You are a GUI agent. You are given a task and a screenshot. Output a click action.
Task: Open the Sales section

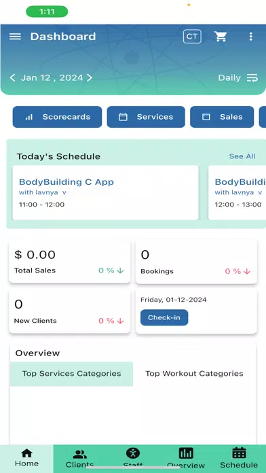tap(222, 117)
